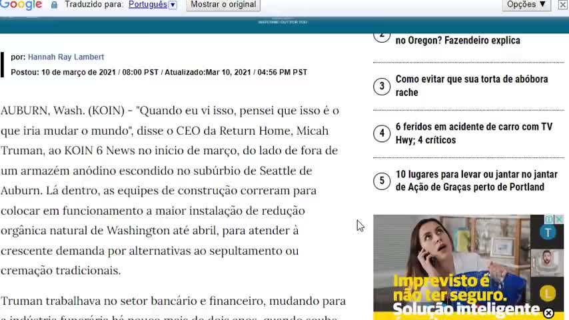This screenshot has width=569, height=320.
Task: Click the number 4 ranking circle
Action: pos(382,133)
